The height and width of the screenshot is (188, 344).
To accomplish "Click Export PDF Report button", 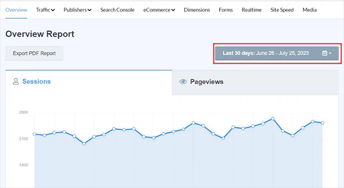I will click(x=34, y=54).
